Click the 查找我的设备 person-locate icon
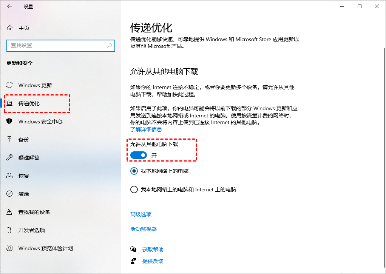This screenshot has height=274, width=386. (x=9, y=212)
